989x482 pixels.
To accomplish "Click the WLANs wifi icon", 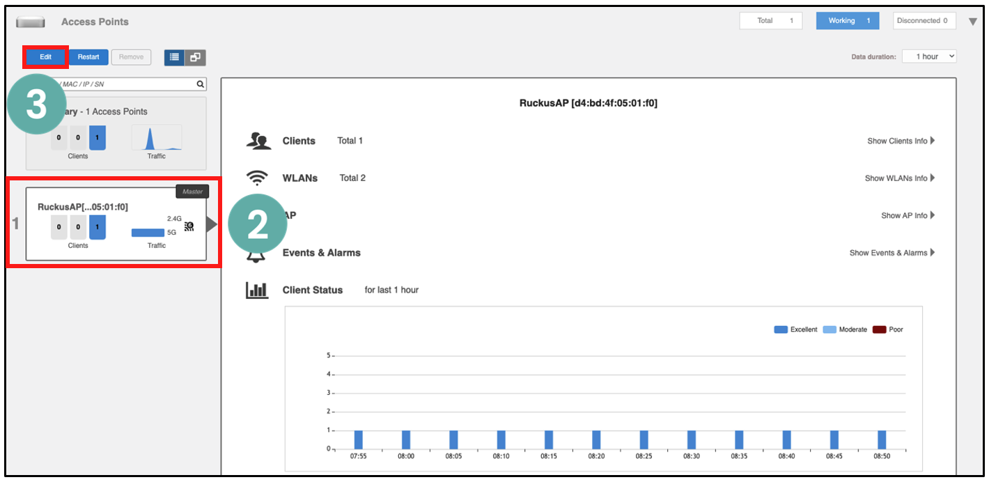I will (258, 178).
